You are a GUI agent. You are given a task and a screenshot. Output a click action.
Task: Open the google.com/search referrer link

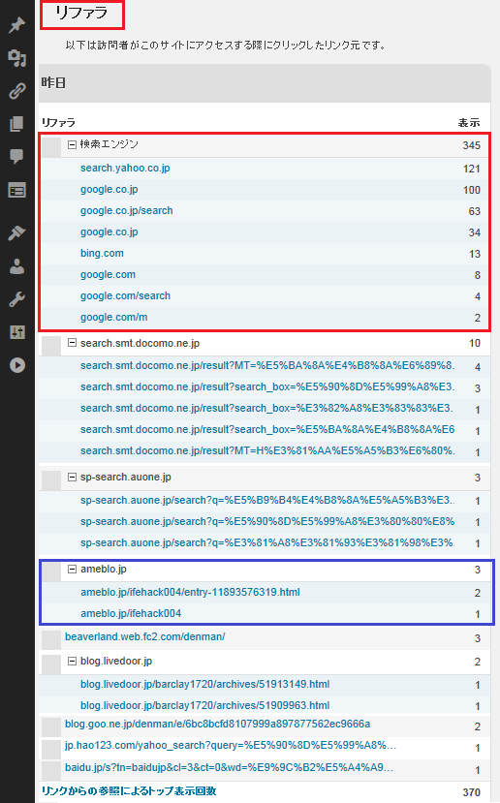126,296
